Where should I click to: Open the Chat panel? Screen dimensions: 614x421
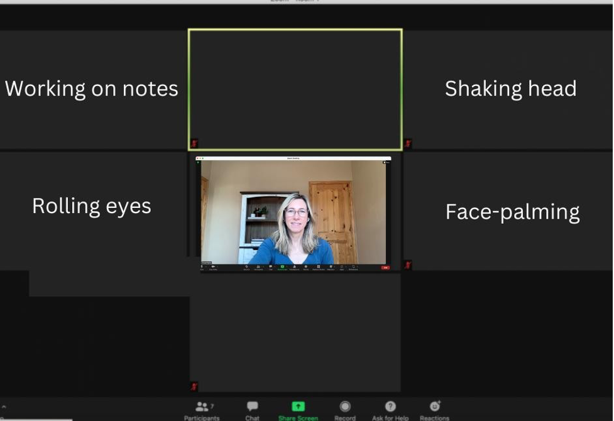click(x=253, y=410)
